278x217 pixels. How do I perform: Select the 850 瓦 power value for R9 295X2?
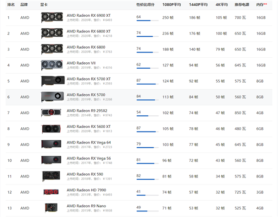tap(240, 113)
